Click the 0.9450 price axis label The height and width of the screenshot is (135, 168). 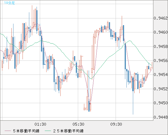click(161, 103)
